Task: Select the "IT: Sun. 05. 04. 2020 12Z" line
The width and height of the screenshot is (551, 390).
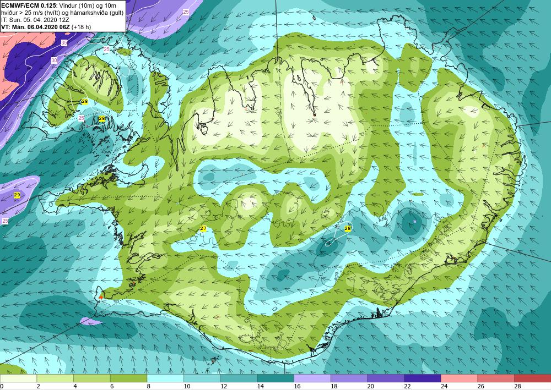Action: [35, 20]
